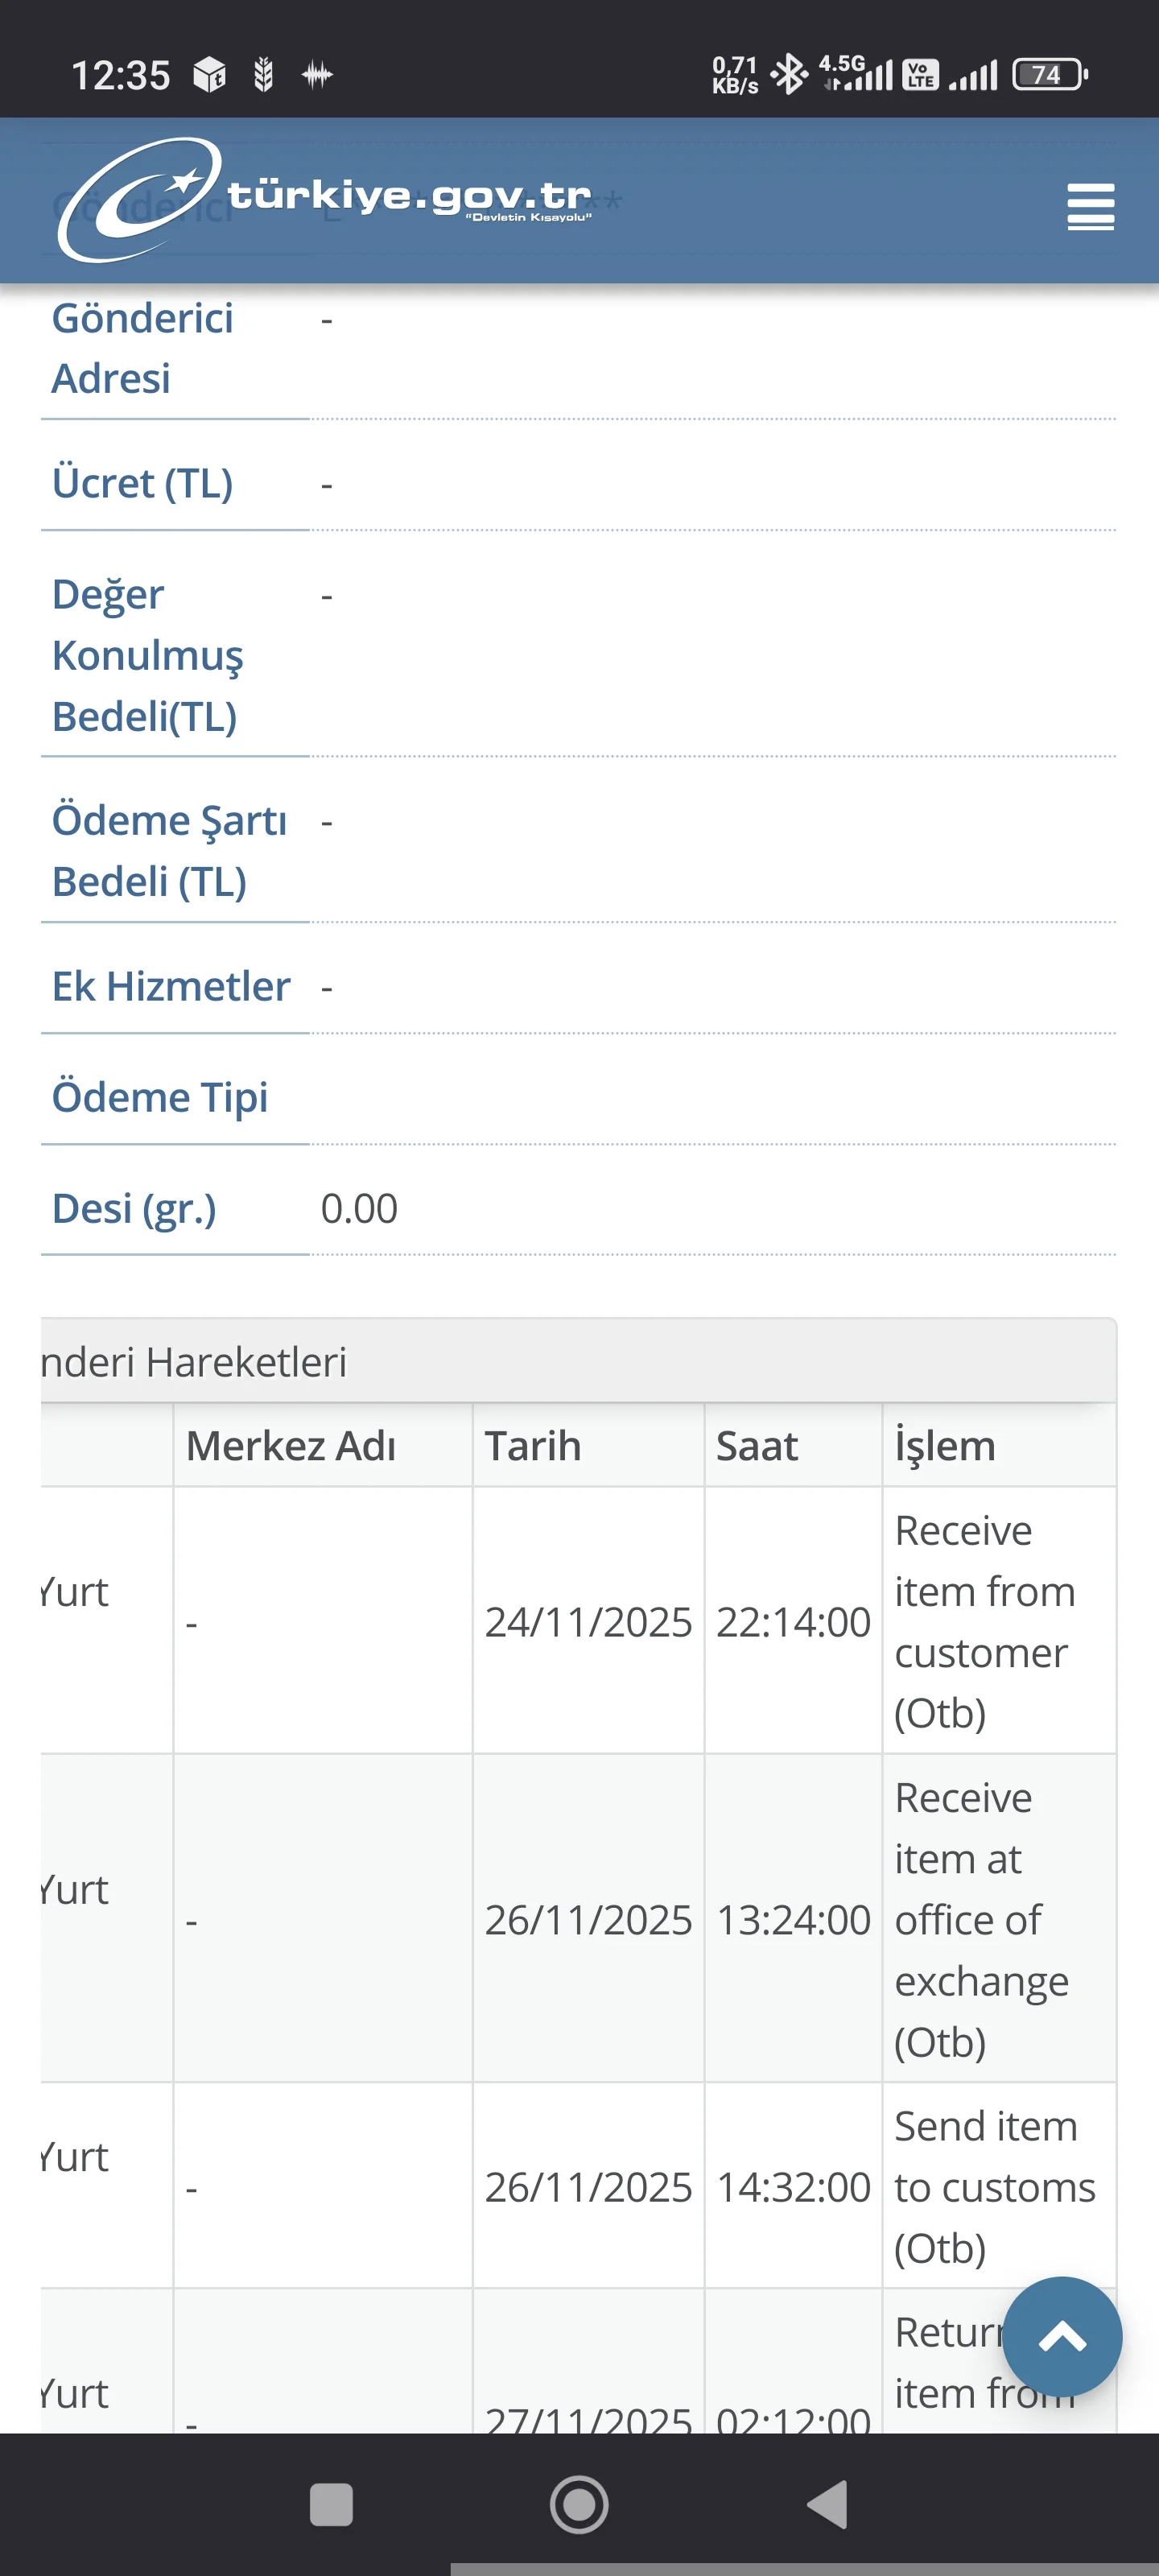Tap the Ek Hizmetler label
Viewport: 1159px width, 2576px height.
tap(171, 986)
